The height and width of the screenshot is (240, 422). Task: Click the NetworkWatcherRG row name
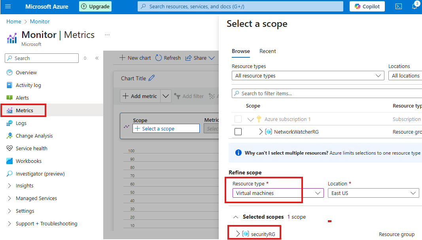[x=296, y=132]
